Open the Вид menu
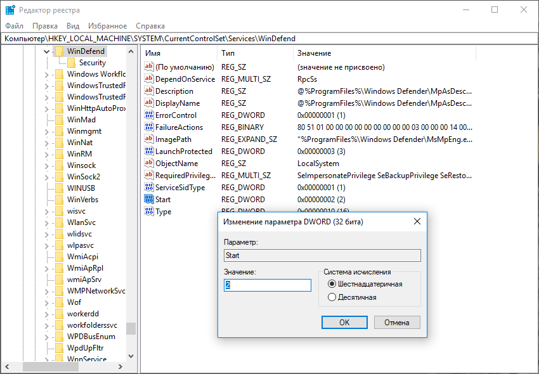The width and height of the screenshot is (539, 374). (x=73, y=26)
